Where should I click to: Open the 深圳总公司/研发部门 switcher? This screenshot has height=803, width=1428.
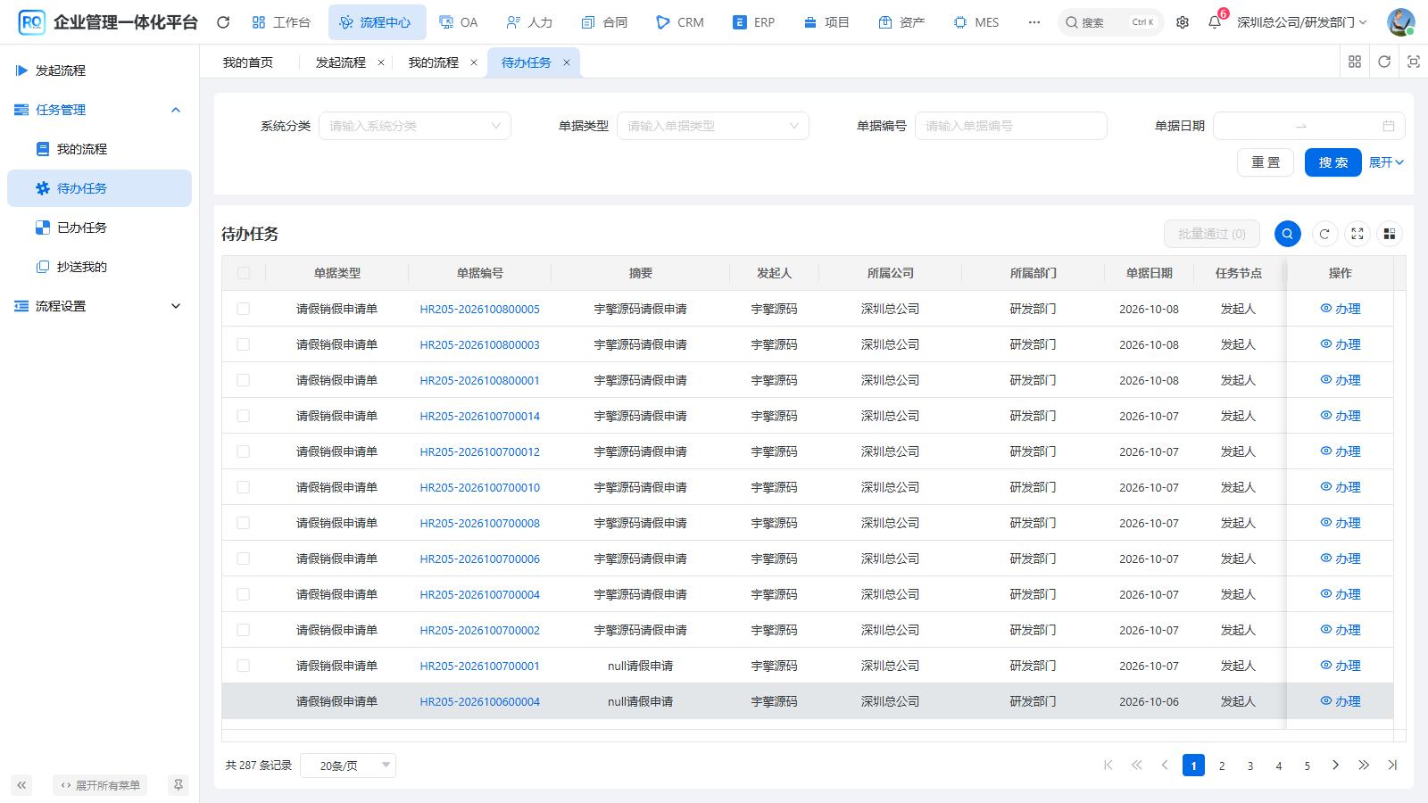pyautogui.click(x=1302, y=22)
